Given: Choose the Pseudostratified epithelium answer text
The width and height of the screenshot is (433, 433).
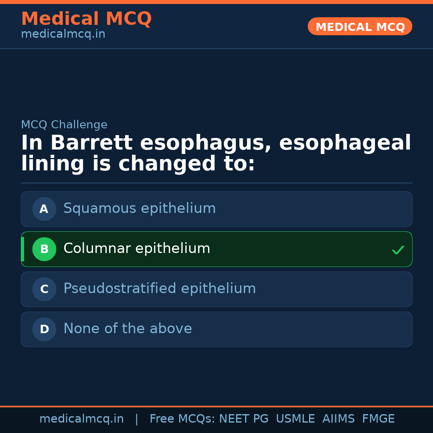Looking at the screenshot, I should [x=160, y=289].
